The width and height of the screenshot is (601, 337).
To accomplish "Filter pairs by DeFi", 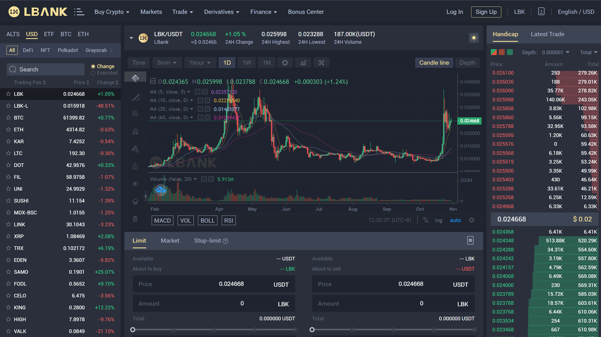I will 28,50.
